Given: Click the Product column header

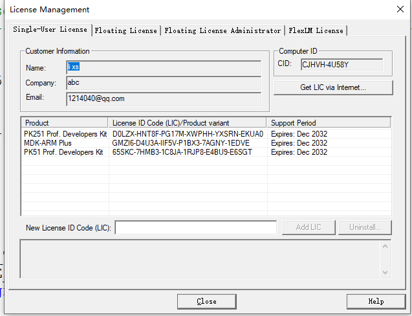Looking at the screenshot, I should 65,123.
